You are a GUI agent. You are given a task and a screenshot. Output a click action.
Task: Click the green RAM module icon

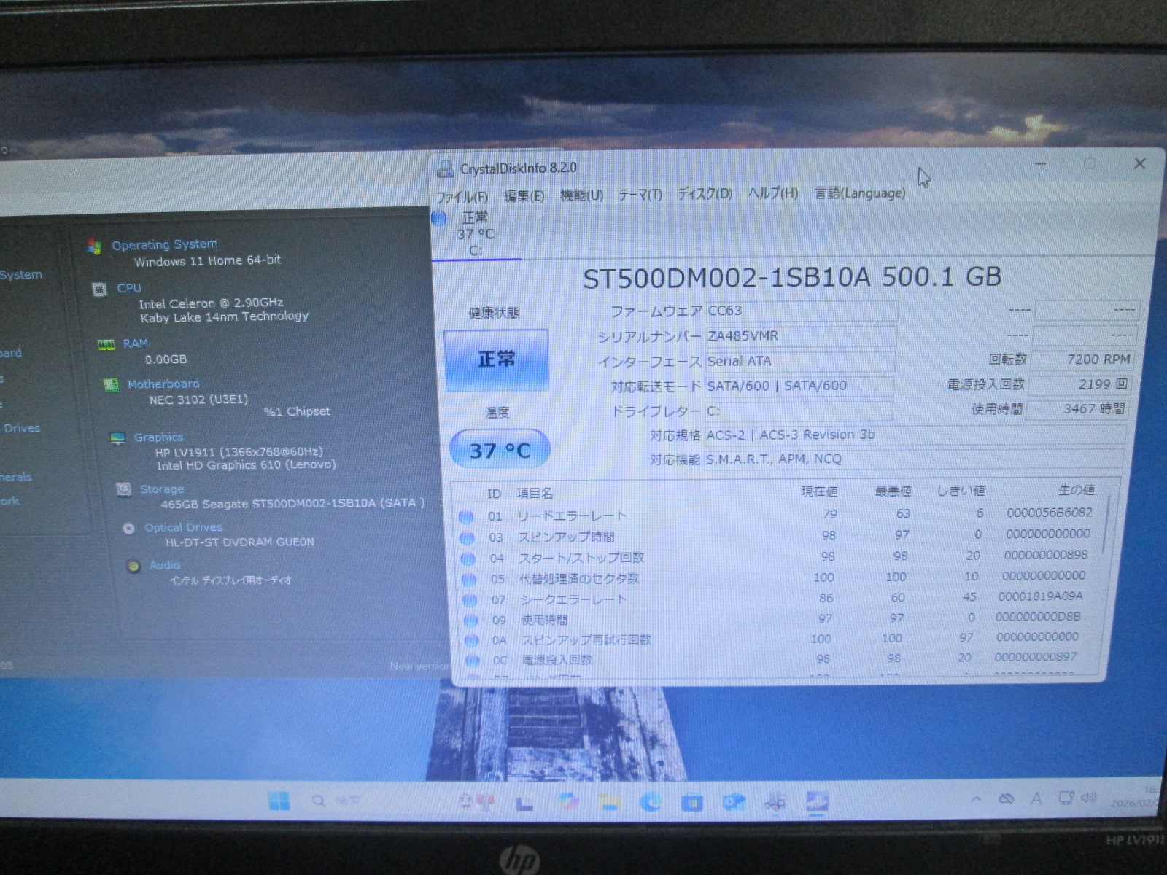(x=106, y=345)
